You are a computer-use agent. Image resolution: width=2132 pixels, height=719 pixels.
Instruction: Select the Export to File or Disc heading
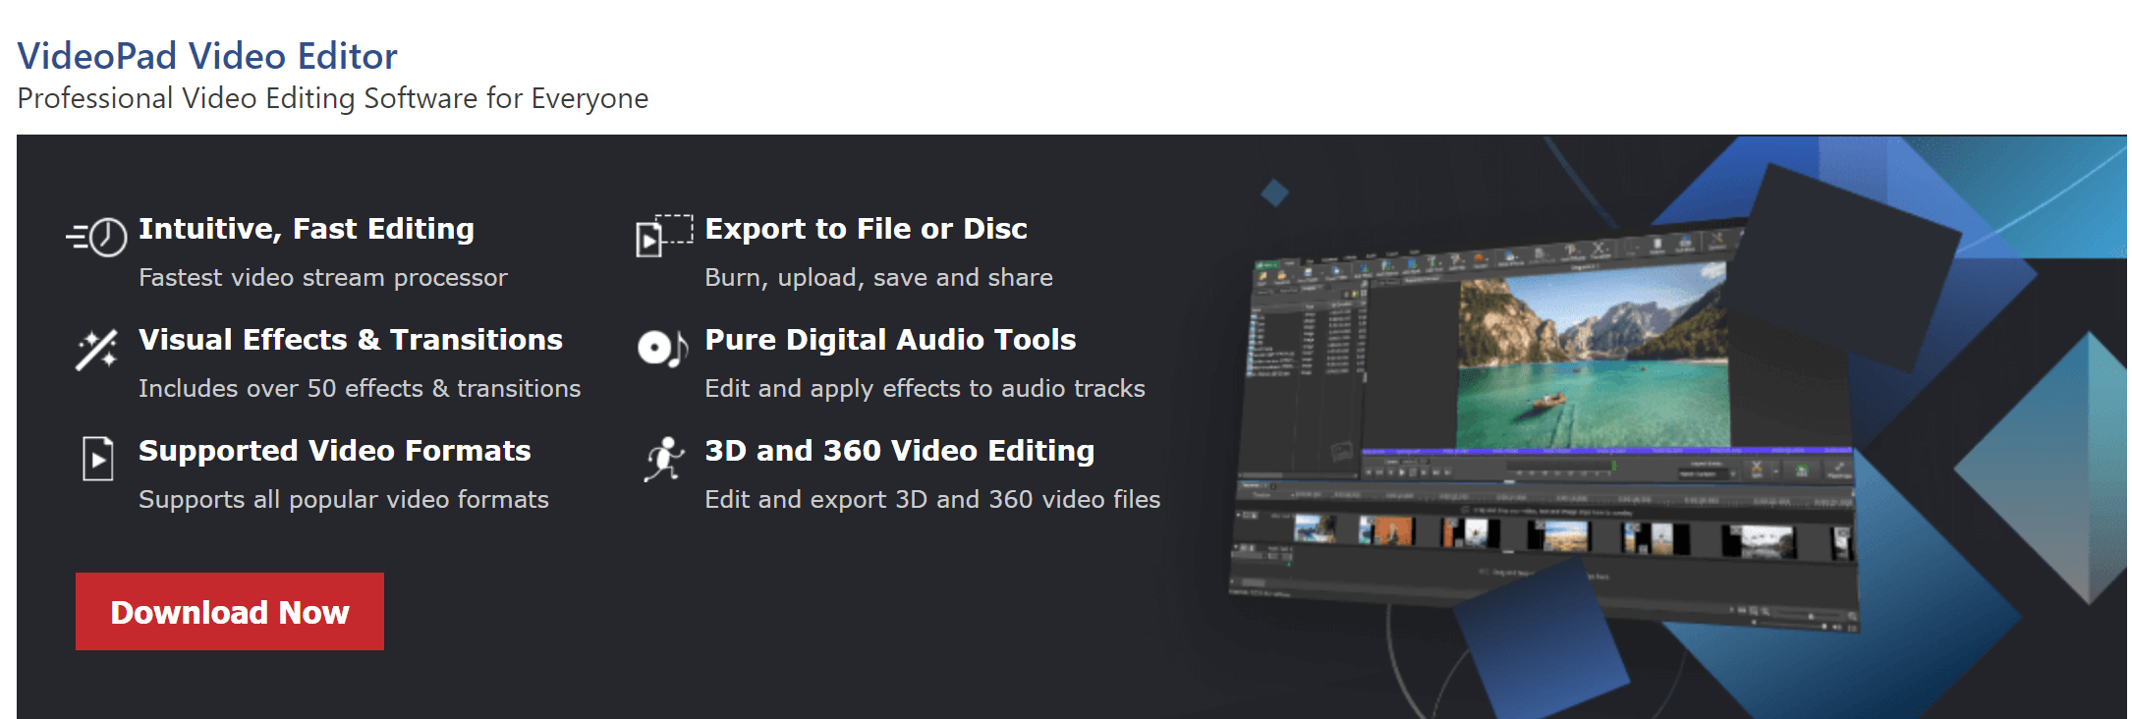tap(867, 229)
